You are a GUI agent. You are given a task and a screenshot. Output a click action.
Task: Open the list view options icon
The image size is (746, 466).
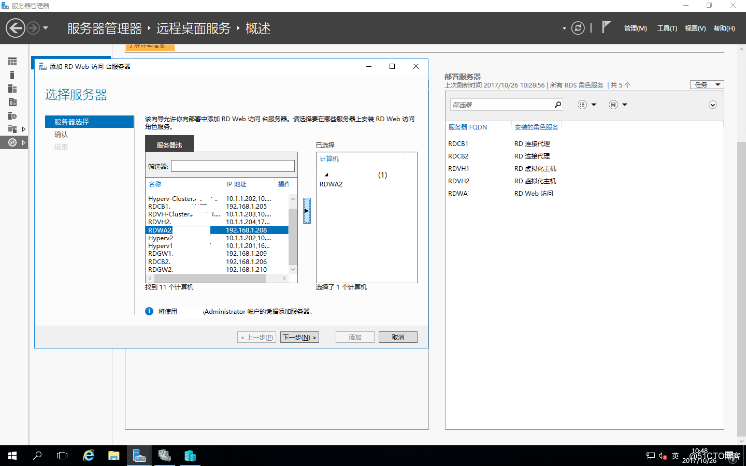tap(582, 105)
